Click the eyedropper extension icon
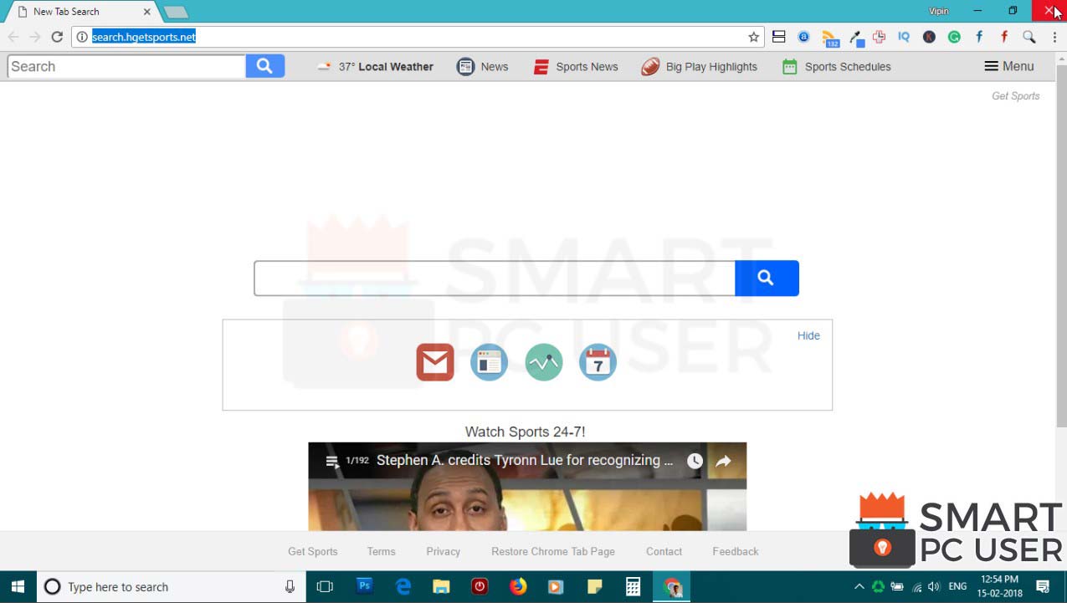Image resolution: width=1067 pixels, height=603 pixels. click(855, 37)
